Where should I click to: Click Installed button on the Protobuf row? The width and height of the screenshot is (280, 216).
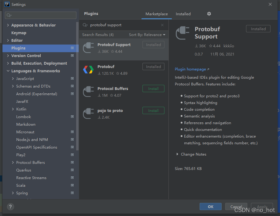tap(153, 67)
